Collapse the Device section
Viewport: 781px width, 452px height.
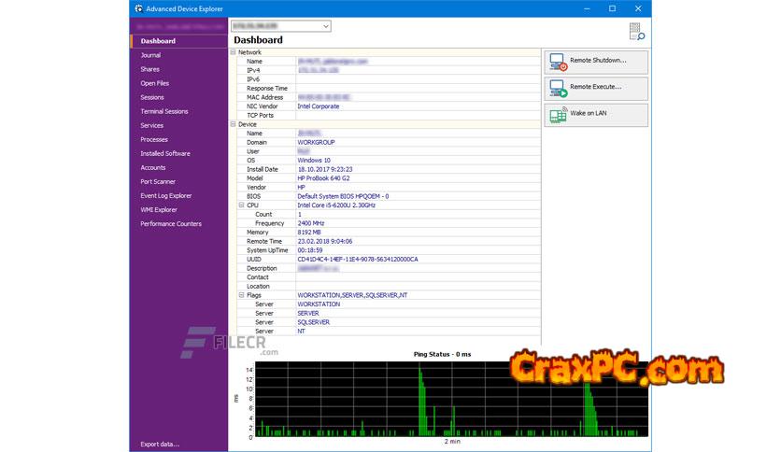[x=234, y=124]
